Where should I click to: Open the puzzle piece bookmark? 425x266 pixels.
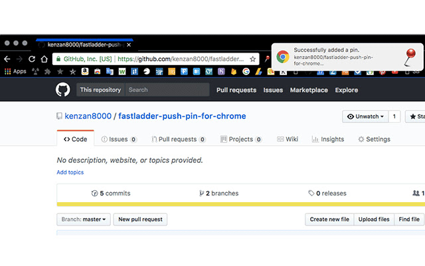point(47,71)
